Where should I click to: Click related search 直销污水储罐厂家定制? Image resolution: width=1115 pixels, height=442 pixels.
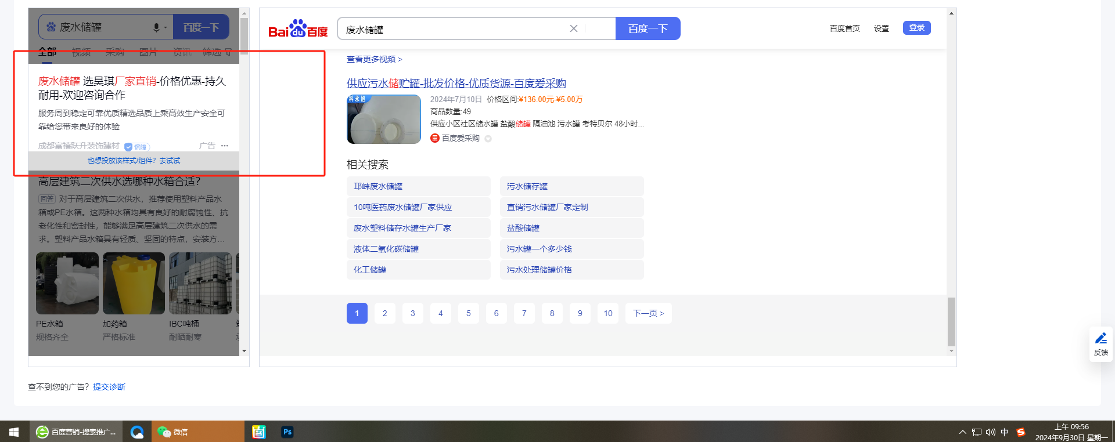point(572,207)
